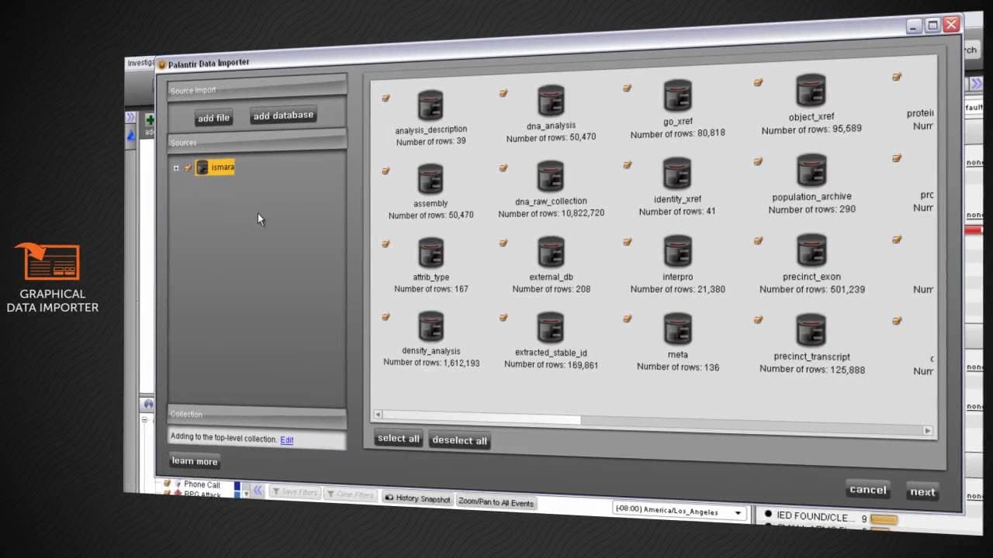Click the tag marker beside precinct_transcript
The height and width of the screenshot is (558, 993).
point(758,319)
